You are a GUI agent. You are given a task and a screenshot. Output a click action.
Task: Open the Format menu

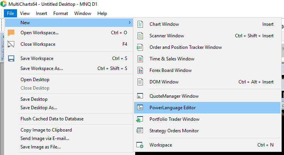[61, 13]
